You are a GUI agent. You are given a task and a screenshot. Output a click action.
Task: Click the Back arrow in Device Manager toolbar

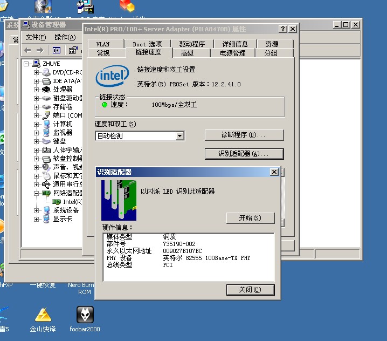point(27,50)
